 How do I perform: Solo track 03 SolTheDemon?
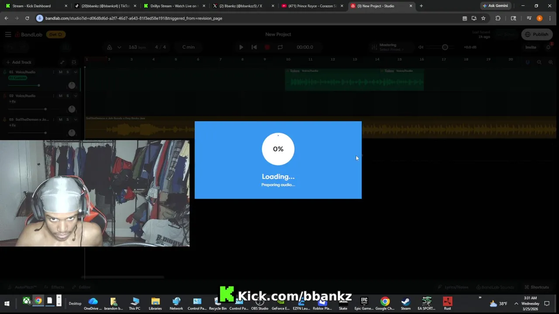(x=67, y=119)
